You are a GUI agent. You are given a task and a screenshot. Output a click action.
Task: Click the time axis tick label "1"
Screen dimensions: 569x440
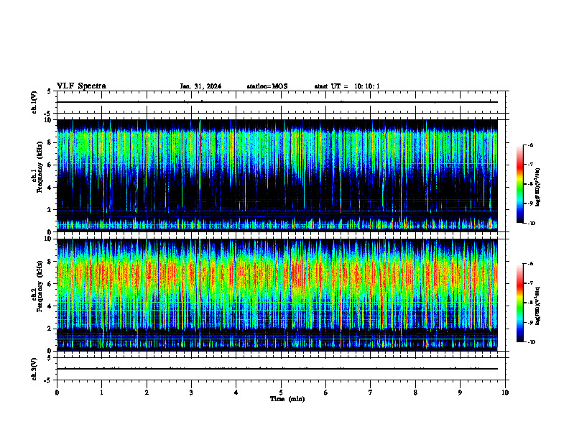(101, 393)
